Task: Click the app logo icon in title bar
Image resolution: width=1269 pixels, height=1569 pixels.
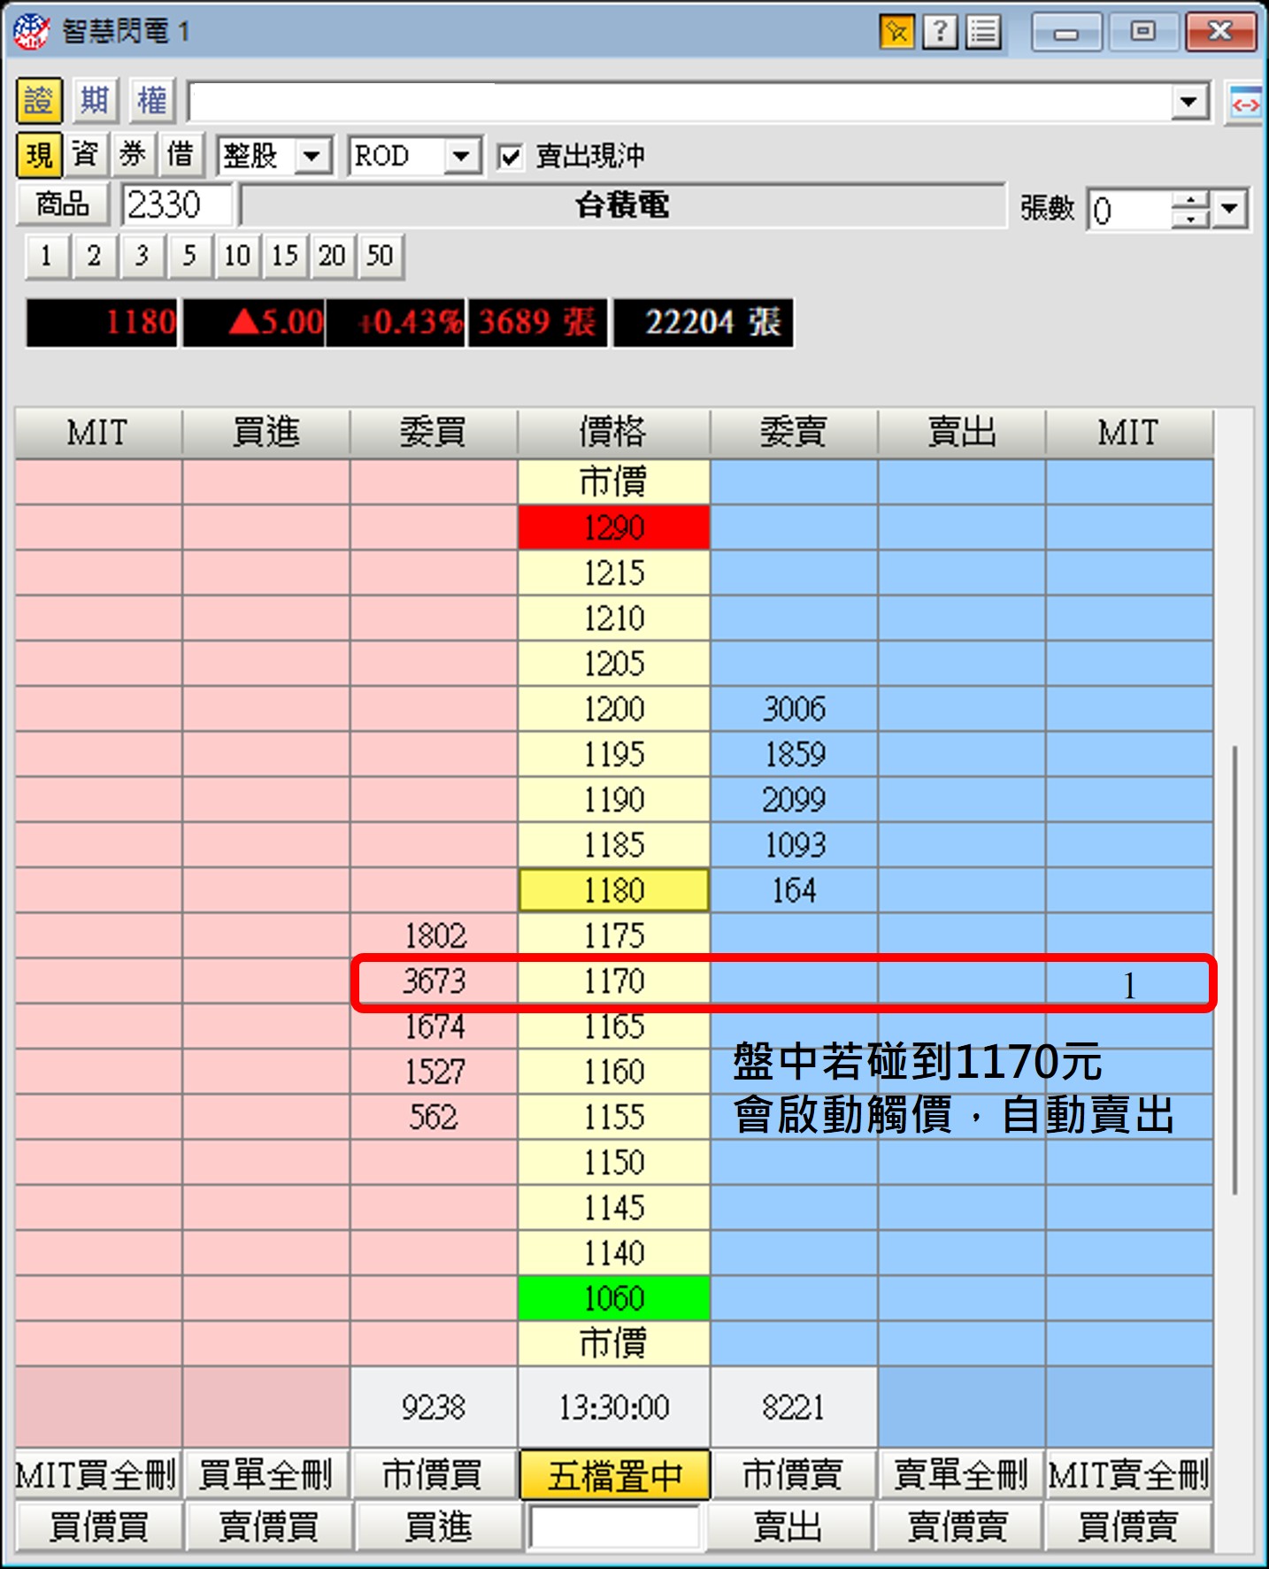Action: pos(31,33)
